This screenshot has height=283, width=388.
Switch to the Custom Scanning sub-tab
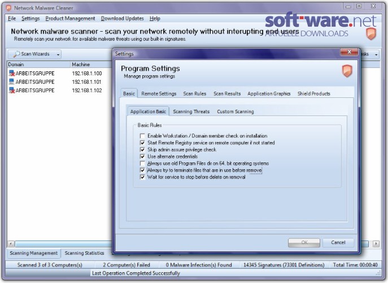pyautogui.click(x=236, y=112)
